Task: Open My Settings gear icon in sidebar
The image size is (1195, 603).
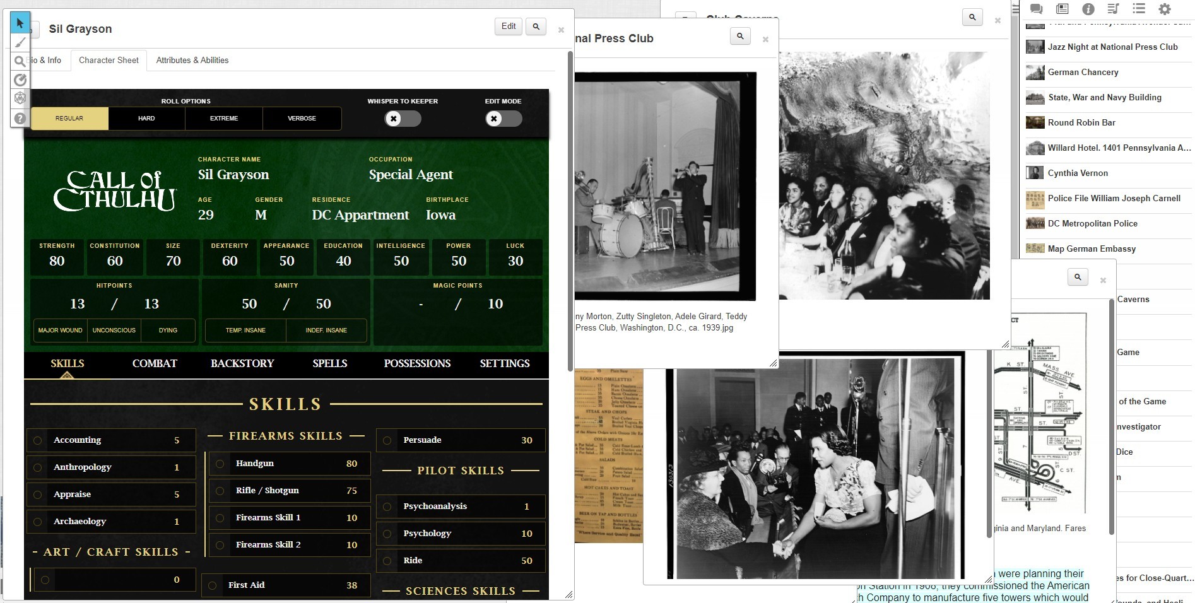Action: click(1165, 9)
